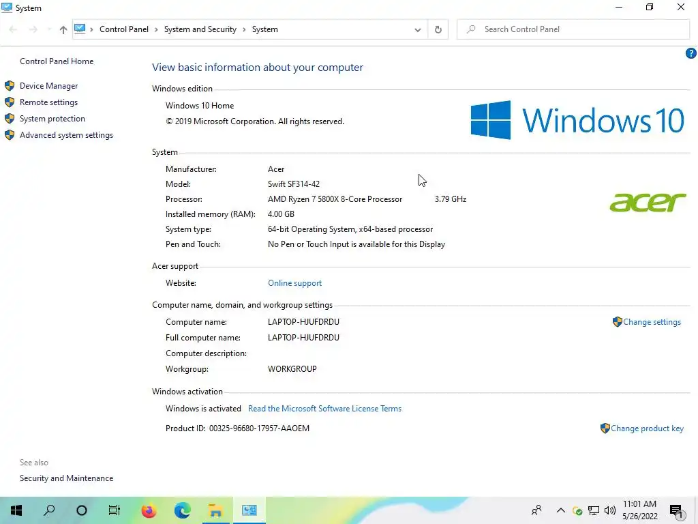The width and height of the screenshot is (698, 524).
Task: Click the volume speaker tray icon
Action: (x=610, y=510)
